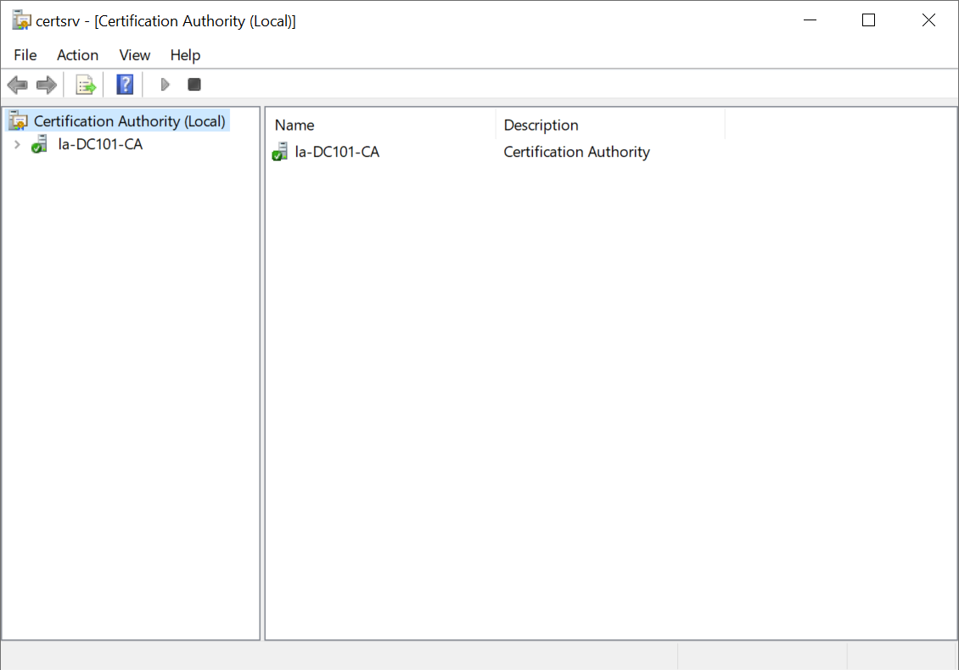Click the la-DC101-CA icon in the list pane
Viewport: 959px width, 670px height.
coord(280,153)
